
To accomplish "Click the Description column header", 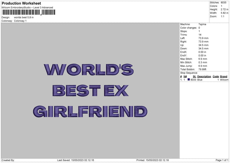I will click(204, 77).
